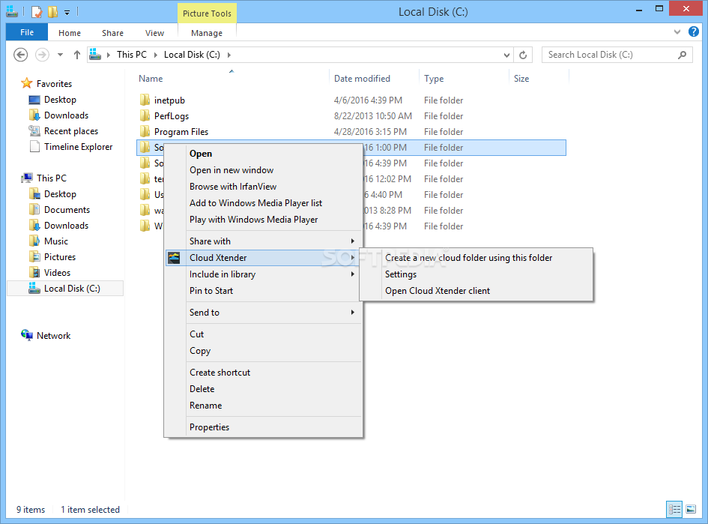Image resolution: width=708 pixels, height=524 pixels.
Task: Click the Program Files folder icon
Action: (145, 131)
